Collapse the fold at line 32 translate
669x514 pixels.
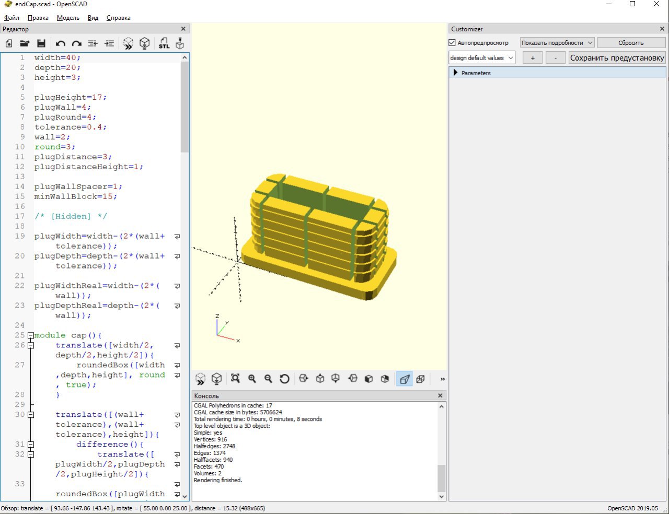[x=31, y=454]
